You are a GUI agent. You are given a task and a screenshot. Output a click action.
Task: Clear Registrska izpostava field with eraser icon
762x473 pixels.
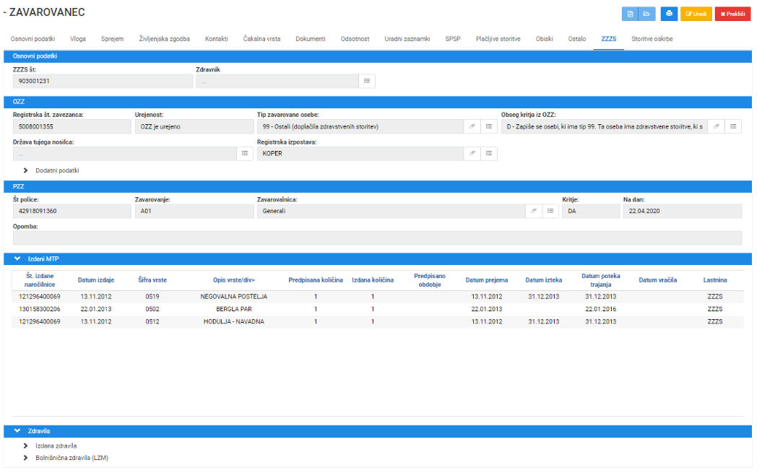[x=472, y=153]
